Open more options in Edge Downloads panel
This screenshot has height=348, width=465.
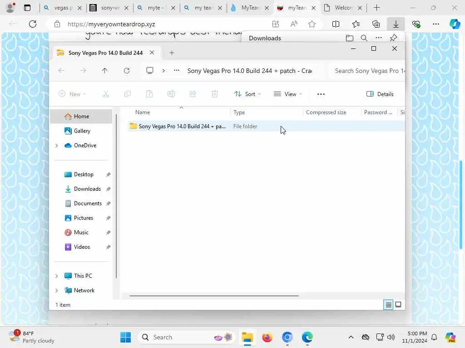pyautogui.click(x=379, y=38)
